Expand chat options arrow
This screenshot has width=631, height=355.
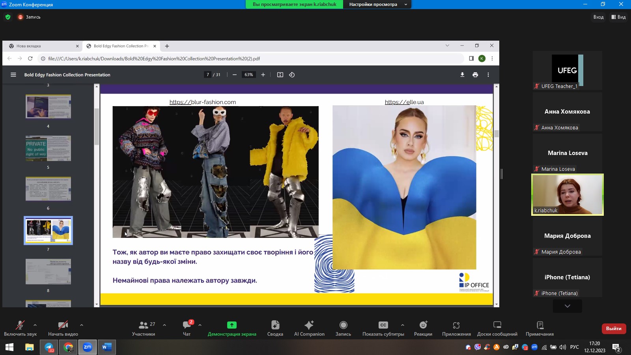click(200, 325)
